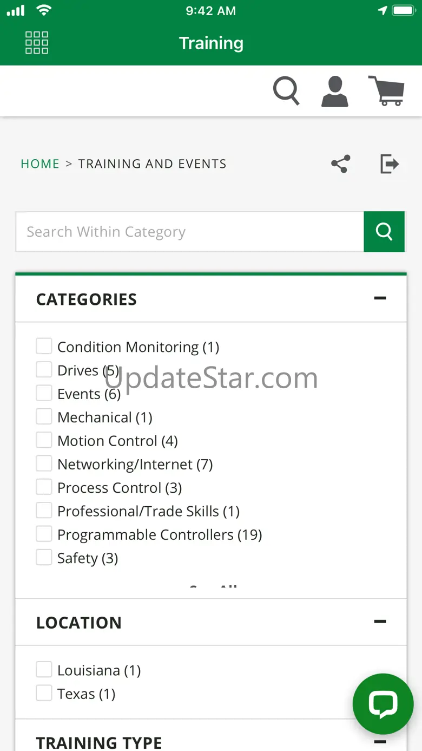Check the Condition Monitoring checkbox
The height and width of the screenshot is (751, 422).
(x=44, y=346)
